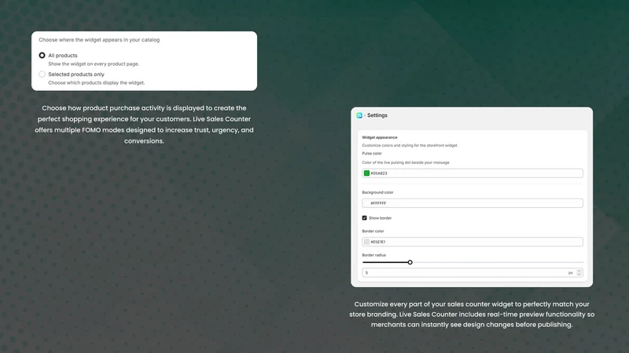Click the Show border label text

pos(380,218)
